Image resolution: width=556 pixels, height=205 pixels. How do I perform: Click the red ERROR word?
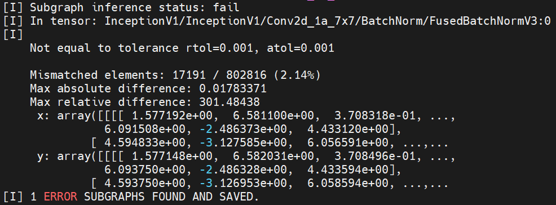tap(60, 197)
